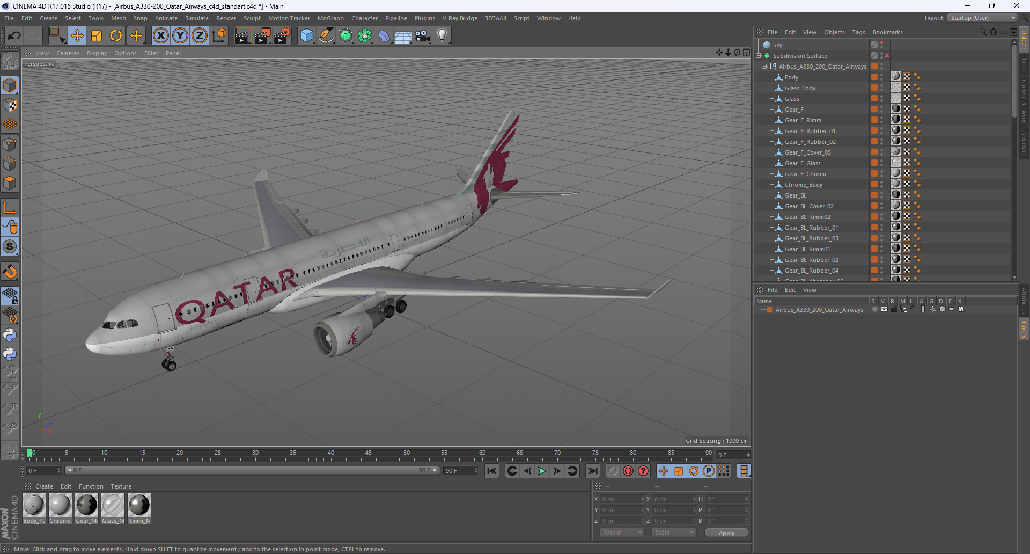Click the Enable Axis icon
The height and width of the screenshot is (554, 1030).
10,208
